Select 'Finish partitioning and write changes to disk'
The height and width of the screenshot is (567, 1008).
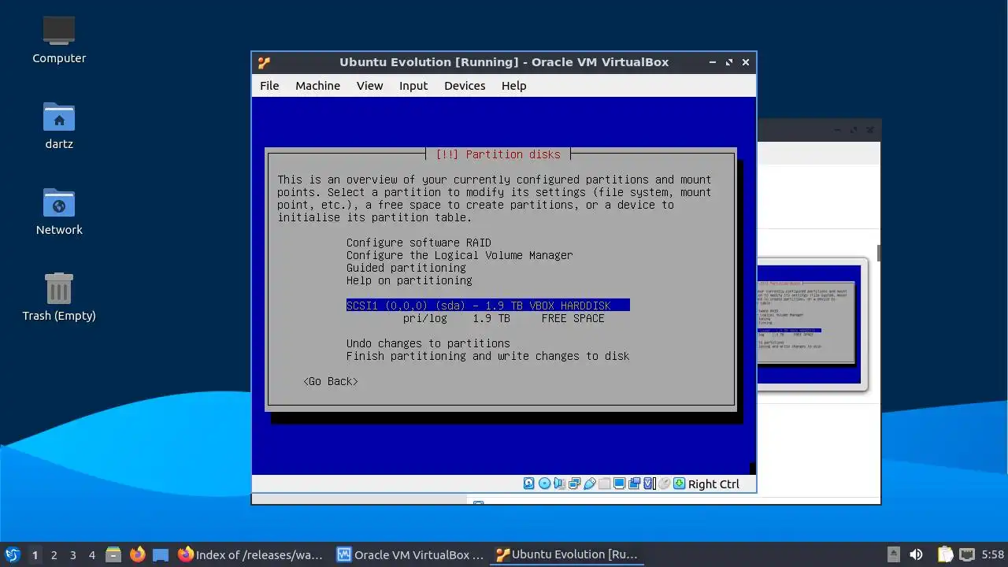coord(487,356)
